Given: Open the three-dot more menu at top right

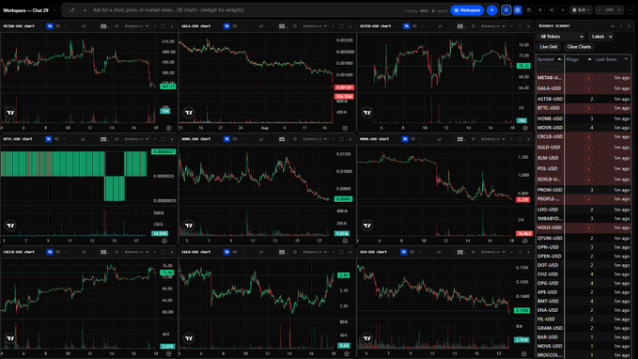Looking at the screenshot, I should click(x=631, y=10).
